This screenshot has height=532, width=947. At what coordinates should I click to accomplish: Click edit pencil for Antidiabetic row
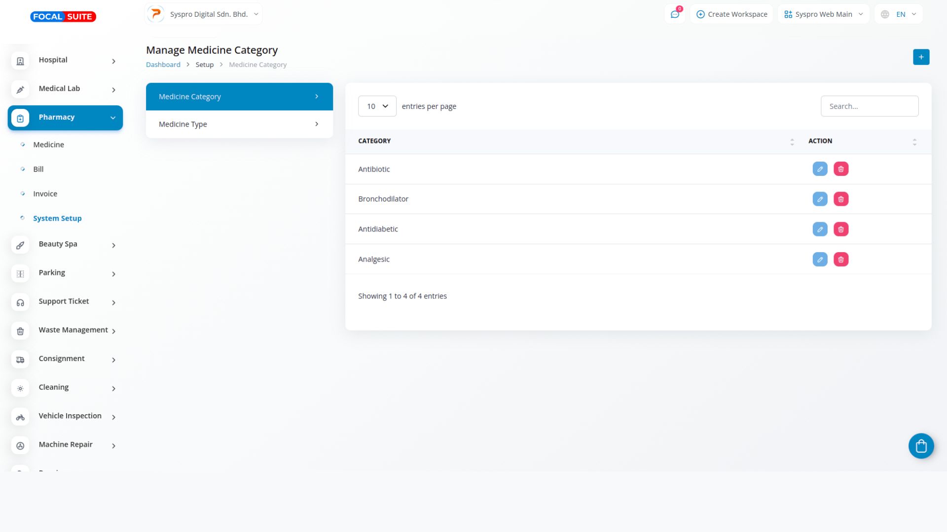pyautogui.click(x=820, y=229)
